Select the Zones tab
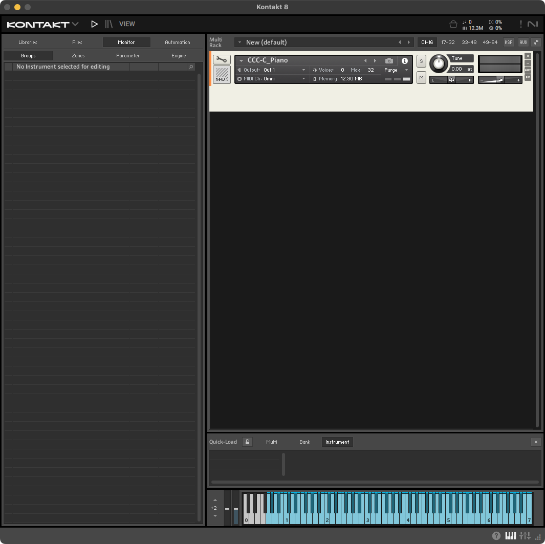Image resolution: width=545 pixels, height=544 pixels. click(x=78, y=55)
